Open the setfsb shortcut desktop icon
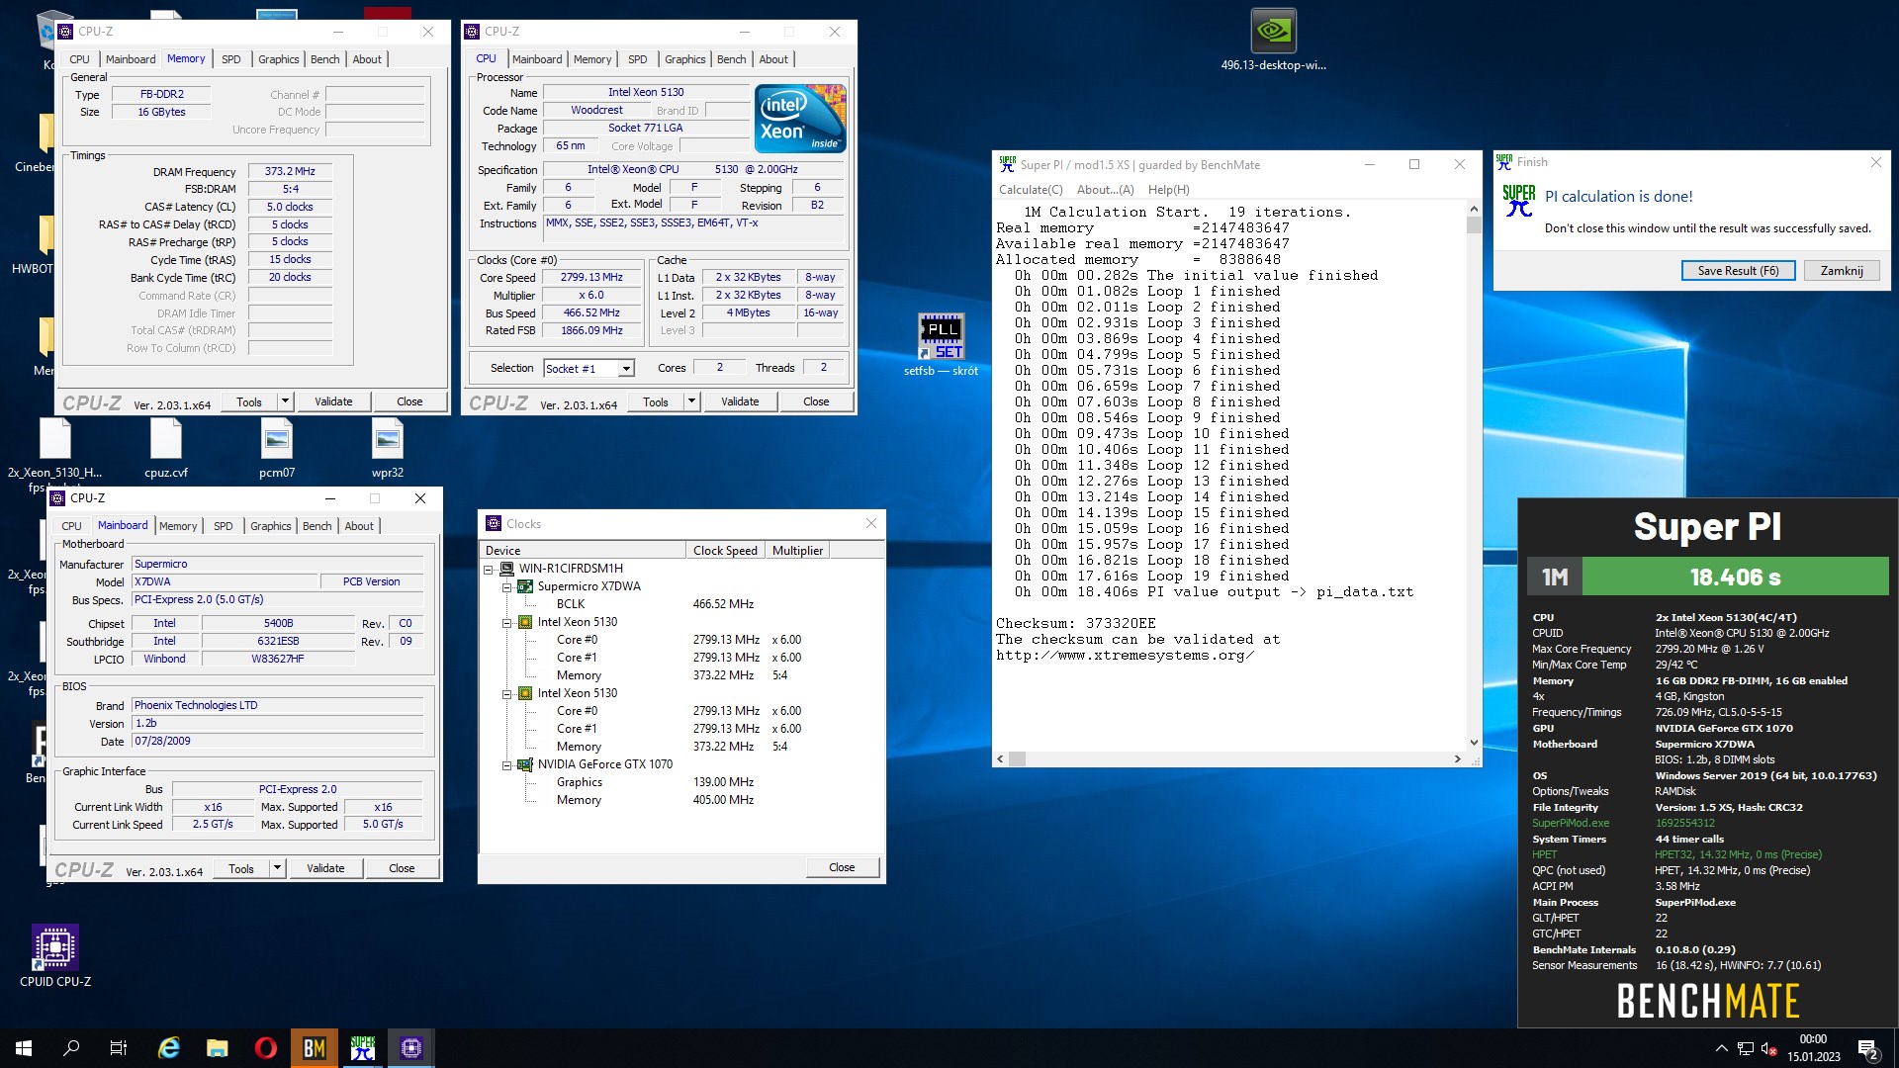The height and width of the screenshot is (1068, 1899). click(x=941, y=344)
